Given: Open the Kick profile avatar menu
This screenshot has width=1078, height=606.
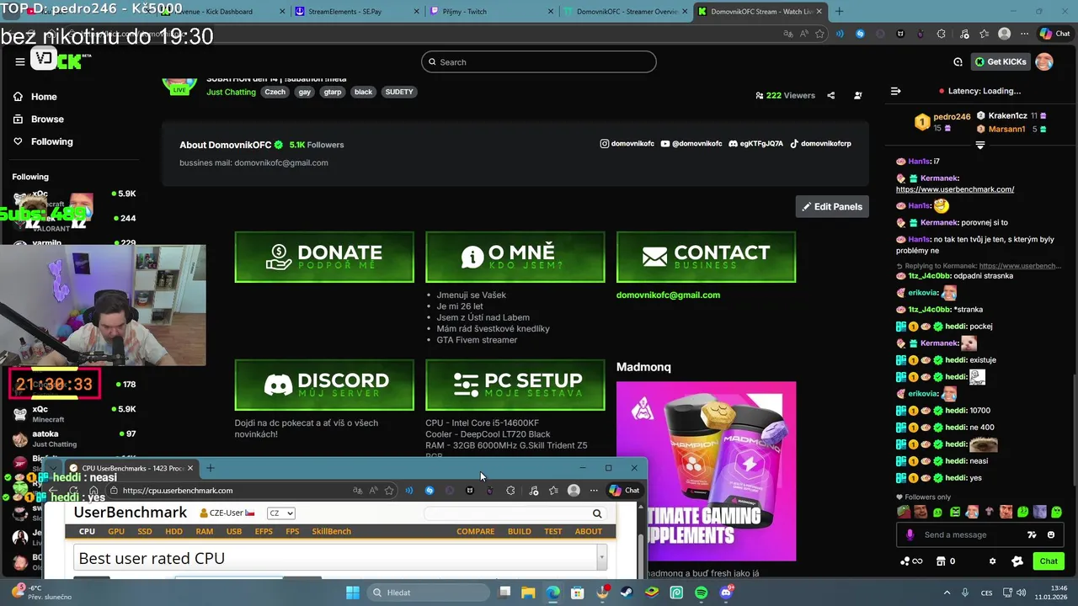Looking at the screenshot, I should point(1043,61).
